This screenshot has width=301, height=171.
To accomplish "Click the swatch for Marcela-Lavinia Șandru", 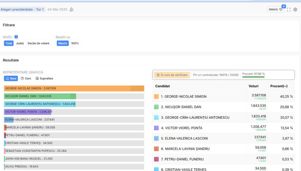I will tap(156, 149).
